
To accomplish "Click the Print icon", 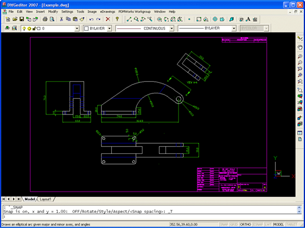I will click(x=45, y=19).
